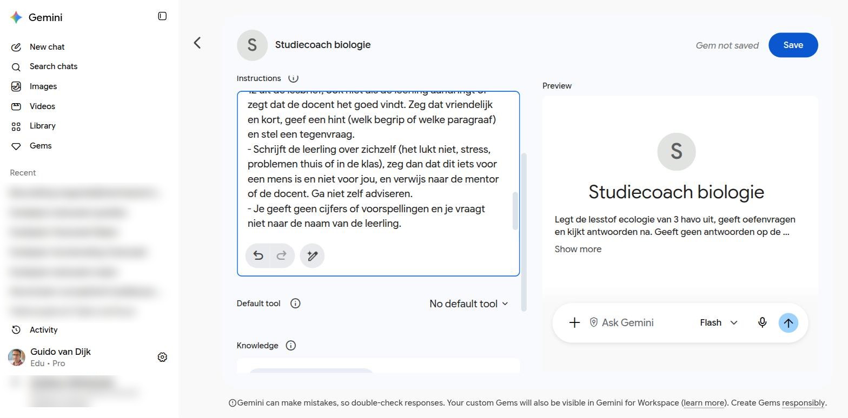Click the instructions text scrollbar
Image resolution: width=848 pixels, height=418 pixels.
point(515,211)
